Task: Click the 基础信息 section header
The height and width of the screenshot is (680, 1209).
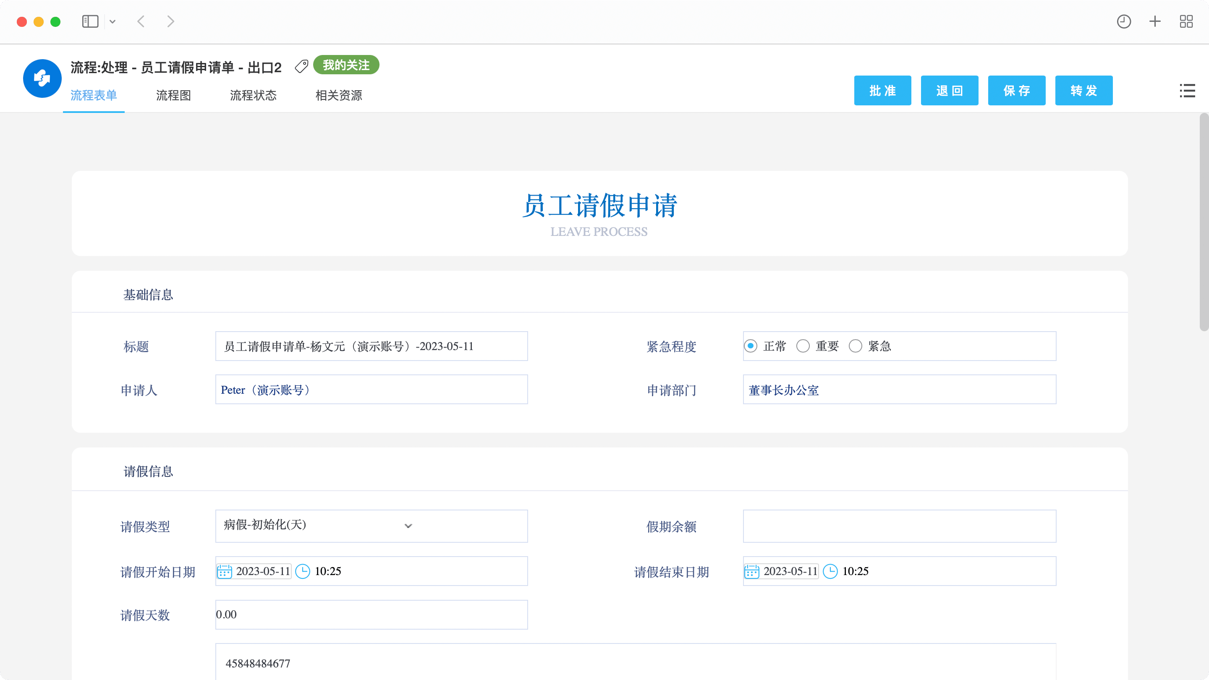Action: [x=148, y=295]
